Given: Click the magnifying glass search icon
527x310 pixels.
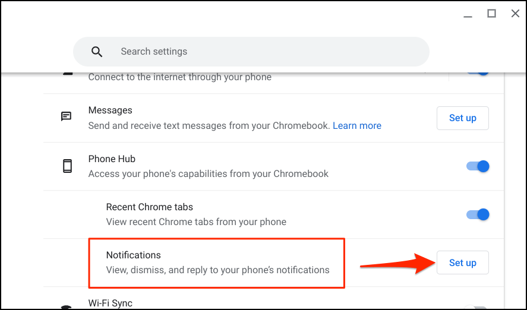Looking at the screenshot, I should pos(97,52).
